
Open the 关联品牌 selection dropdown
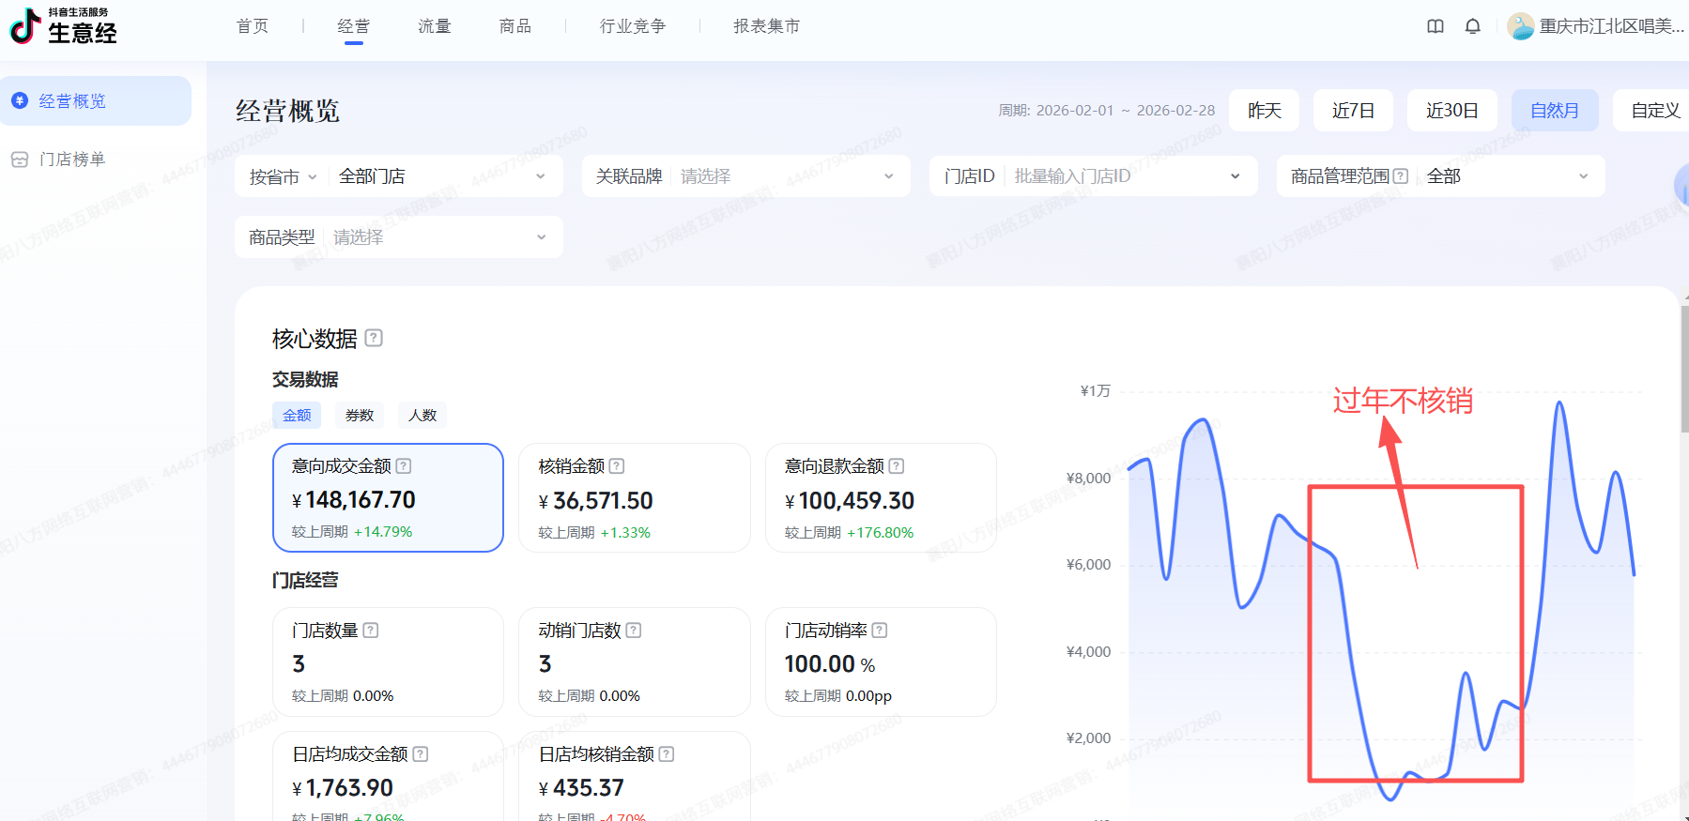(x=746, y=176)
